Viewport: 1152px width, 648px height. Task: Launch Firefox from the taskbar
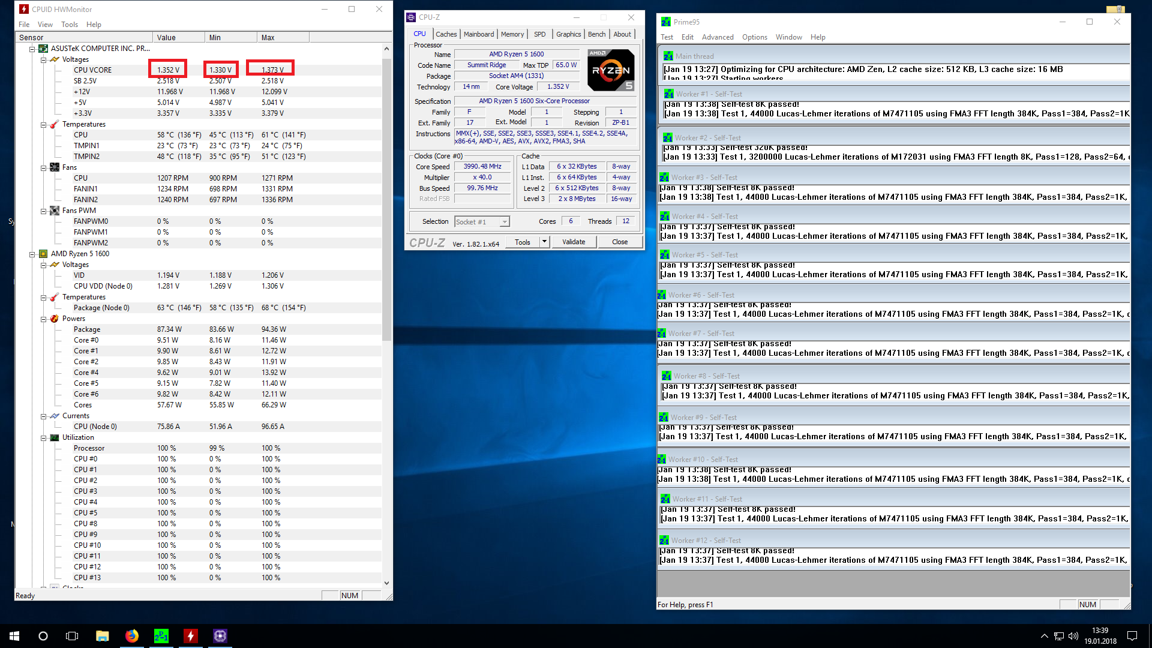(x=132, y=636)
